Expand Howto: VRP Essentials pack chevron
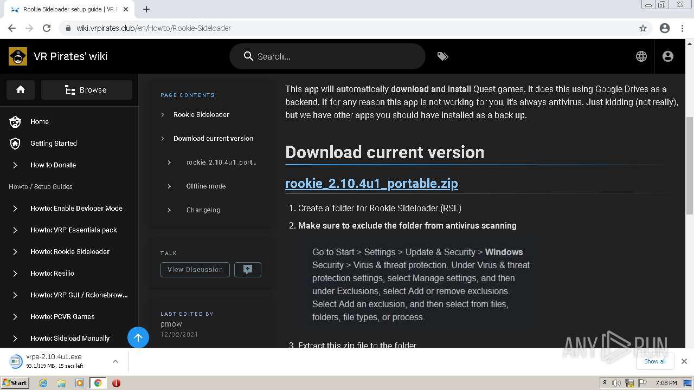 click(x=15, y=230)
